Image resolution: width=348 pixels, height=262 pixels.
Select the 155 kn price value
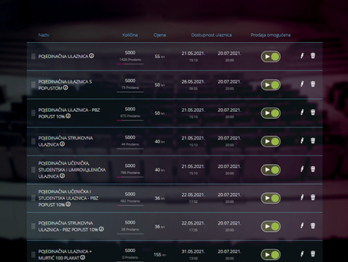click(x=160, y=255)
